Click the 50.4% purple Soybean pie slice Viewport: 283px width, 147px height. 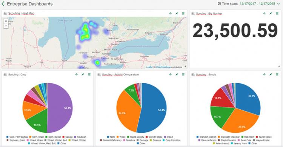(x=60, y=108)
